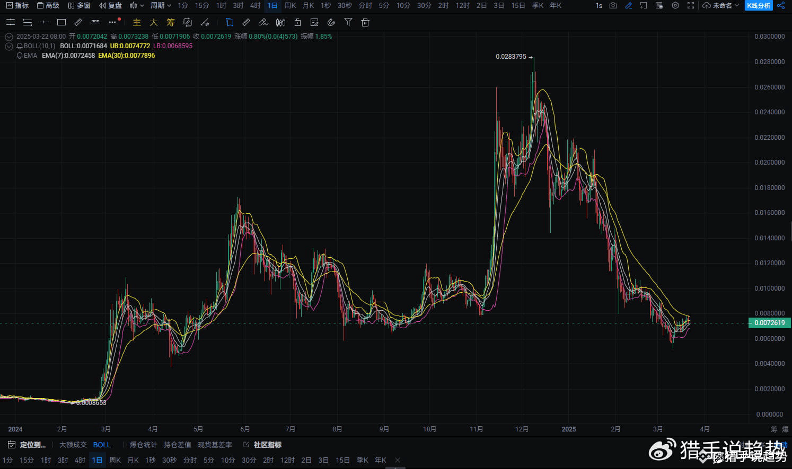Delete drawings with the trash icon
Image resolution: width=792 pixels, height=469 pixels.
click(x=365, y=22)
